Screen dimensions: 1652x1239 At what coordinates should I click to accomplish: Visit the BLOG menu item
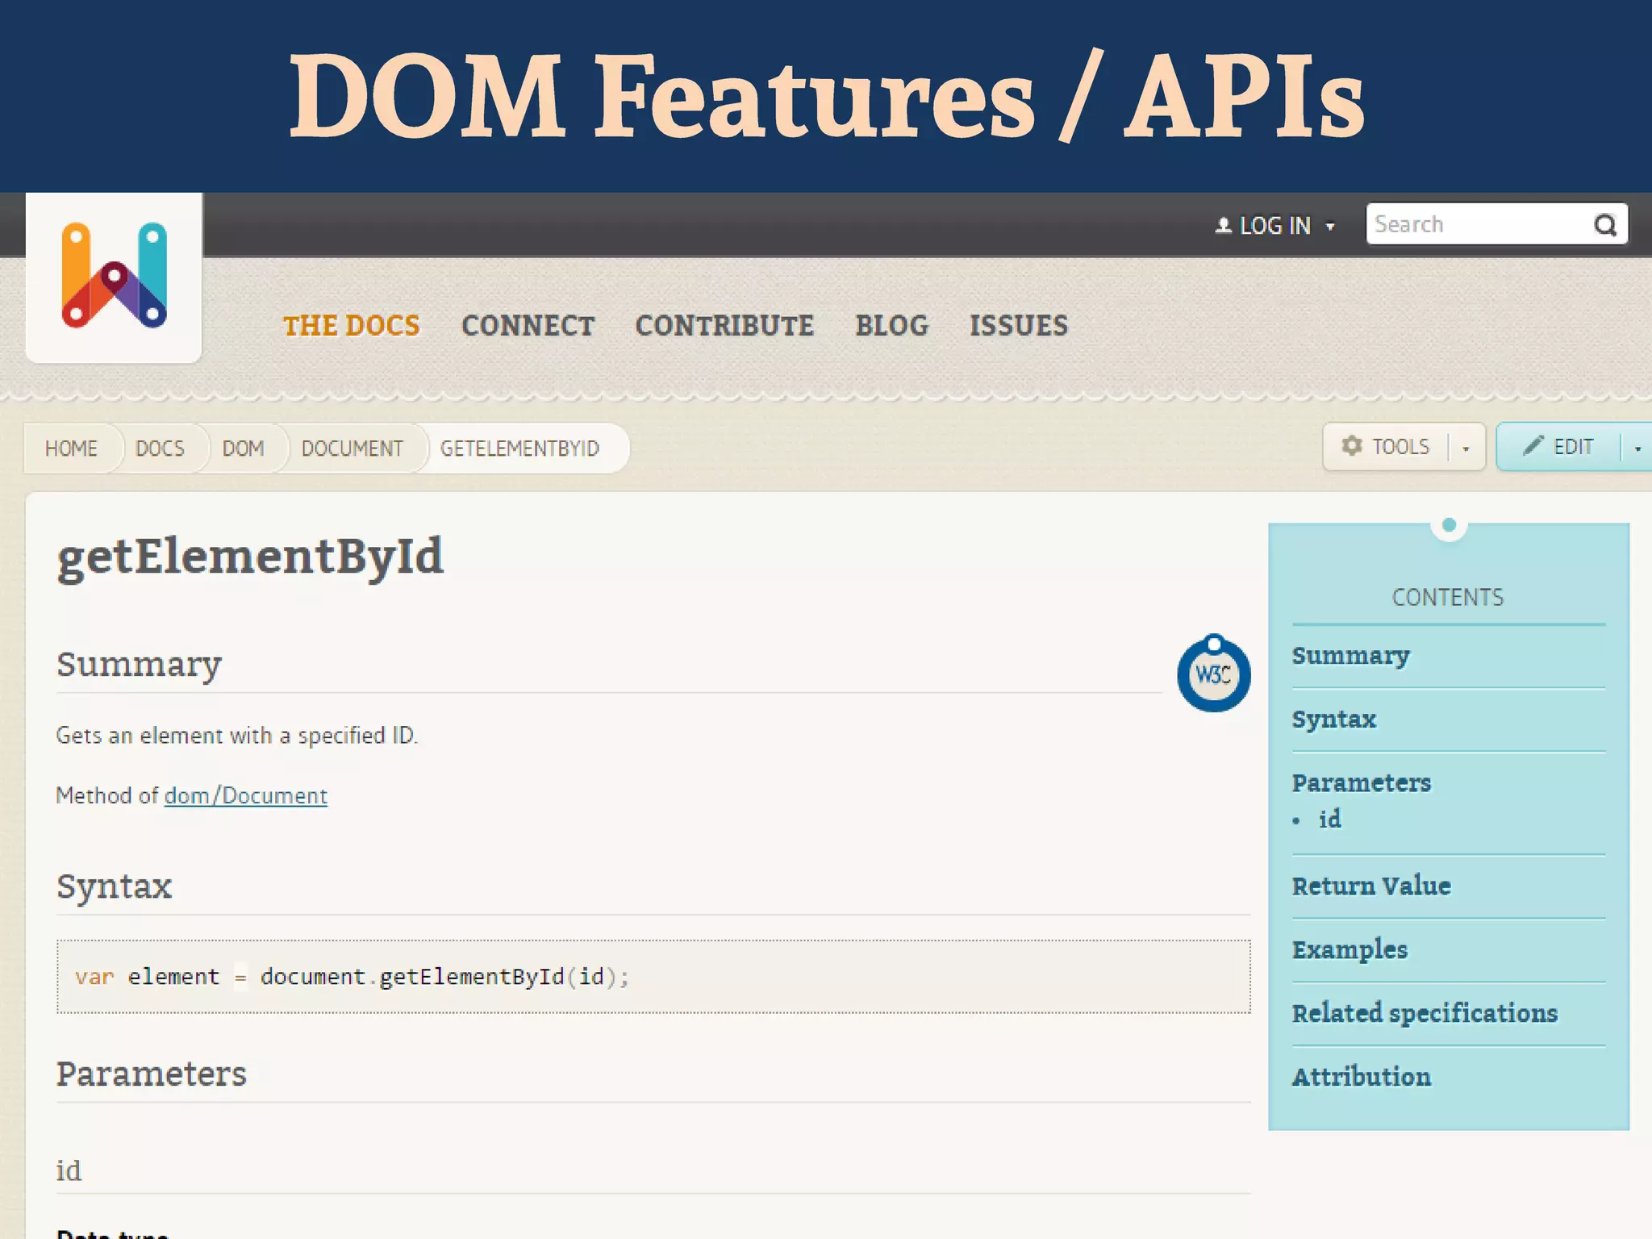[891, 326]
